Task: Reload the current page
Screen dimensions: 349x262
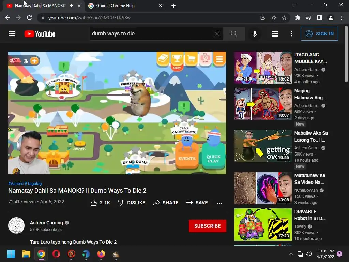Action: tap(29, 18)
